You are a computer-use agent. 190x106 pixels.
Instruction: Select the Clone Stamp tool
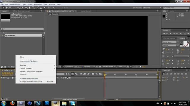41,8
